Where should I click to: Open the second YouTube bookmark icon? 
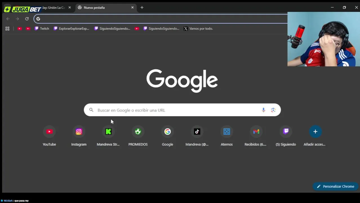pyautogui.click(x=28, y=28)
